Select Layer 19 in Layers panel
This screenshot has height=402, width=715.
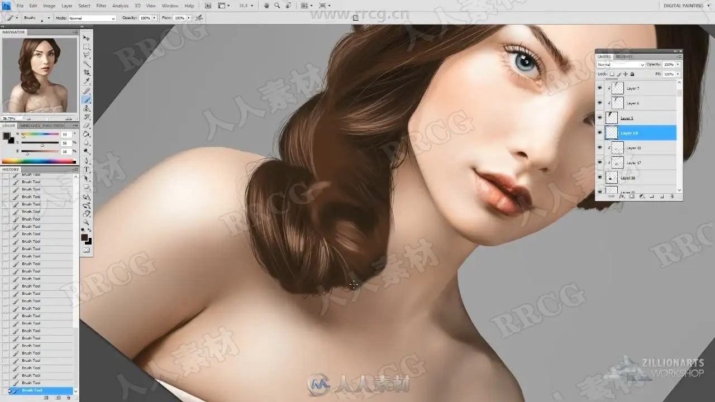[x=641, y=133]
